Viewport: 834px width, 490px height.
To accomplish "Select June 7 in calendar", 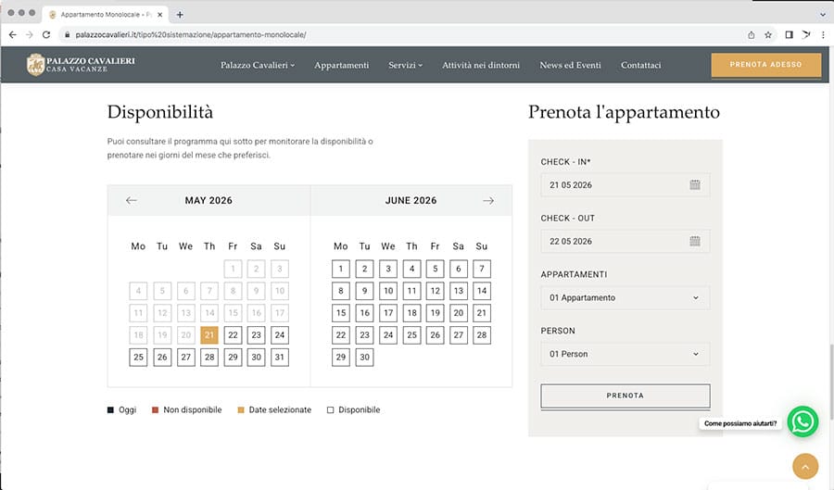I will point(482,269).
